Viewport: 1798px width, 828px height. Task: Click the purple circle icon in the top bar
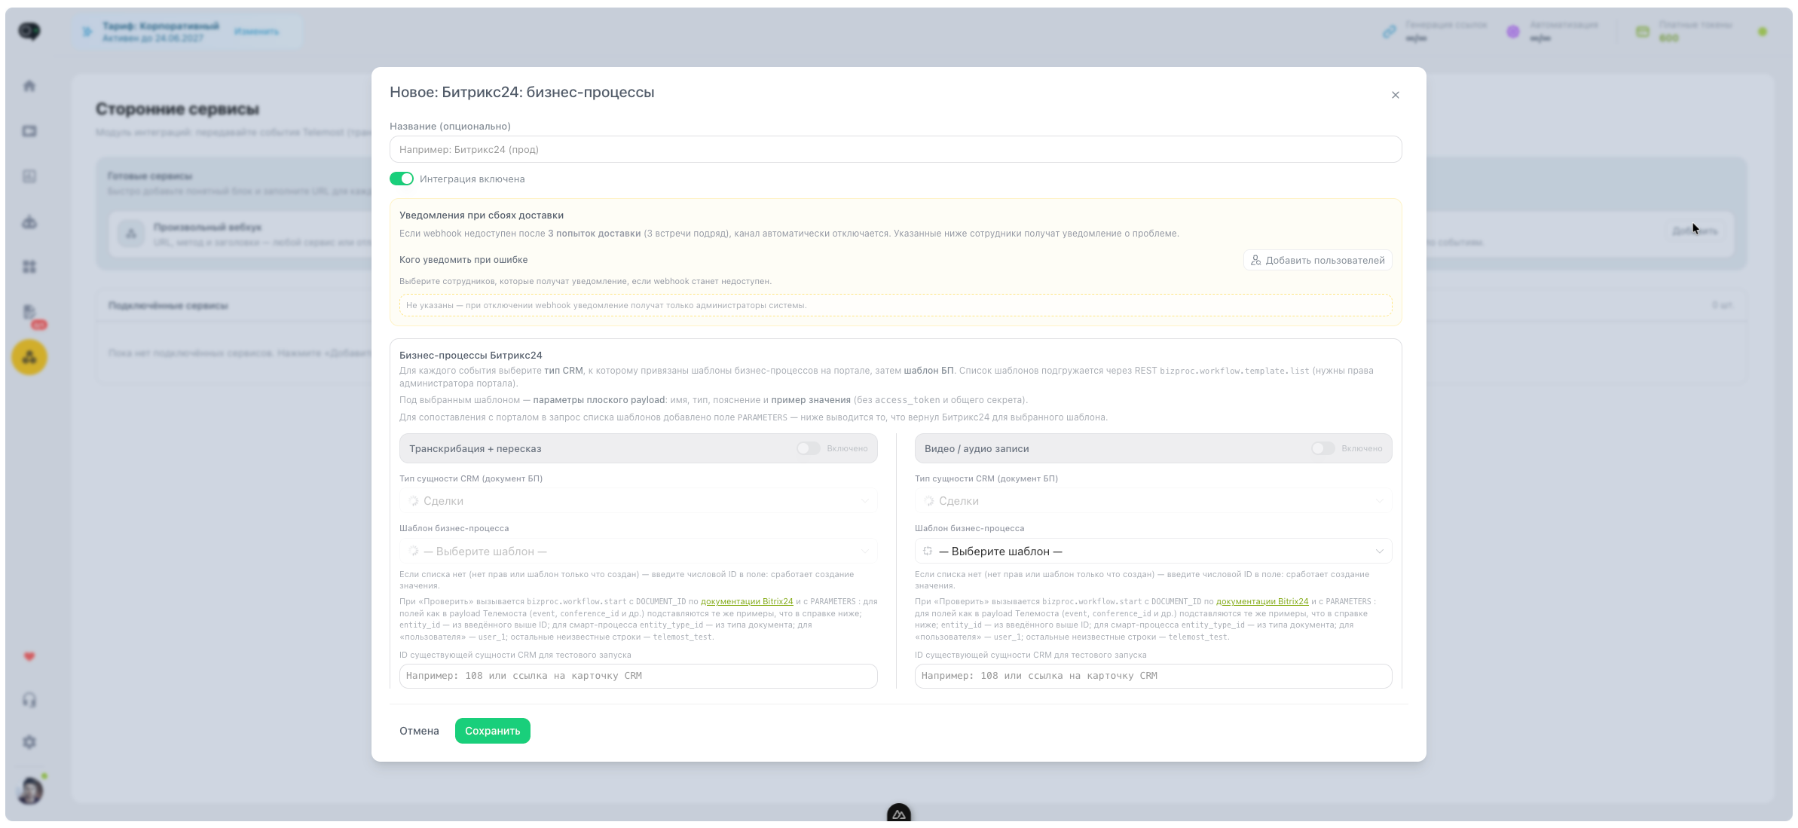[x=1512, y=32]
